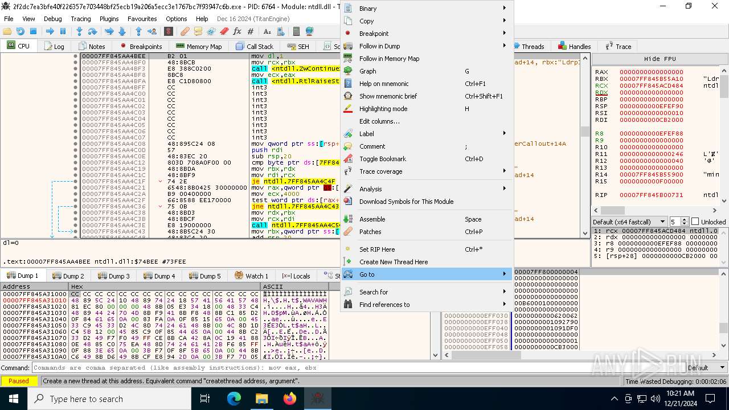Switch to the Call Stack tab

point(254,46)
